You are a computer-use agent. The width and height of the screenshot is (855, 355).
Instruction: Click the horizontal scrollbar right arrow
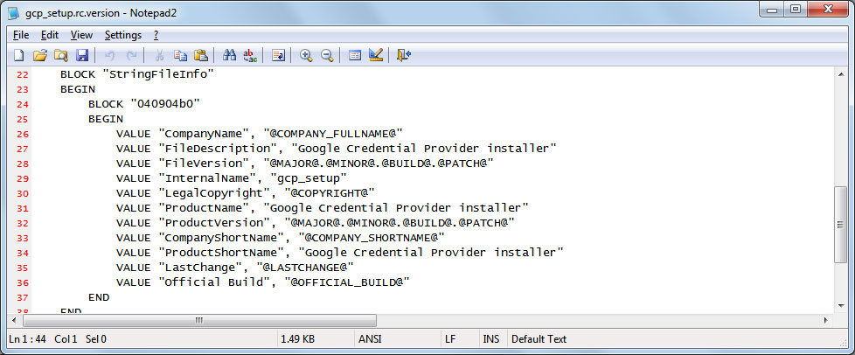click(826, 320)
